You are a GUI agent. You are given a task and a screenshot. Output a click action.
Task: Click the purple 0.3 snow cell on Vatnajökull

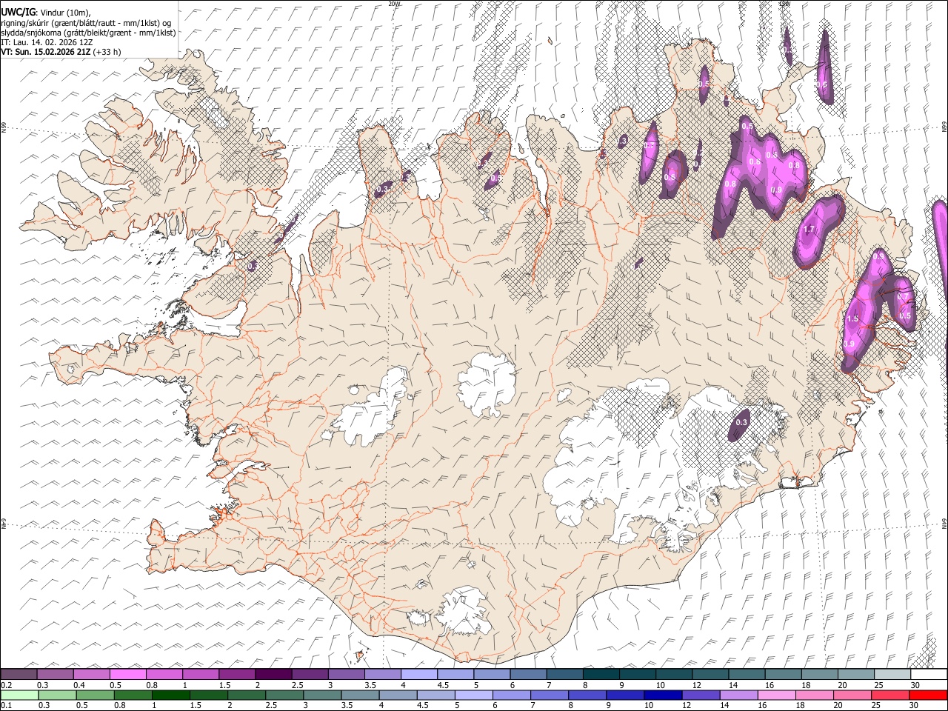point(740,424)
